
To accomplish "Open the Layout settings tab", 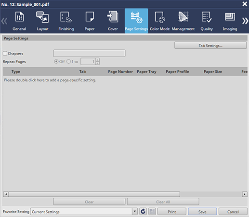I will click(42, 21).
